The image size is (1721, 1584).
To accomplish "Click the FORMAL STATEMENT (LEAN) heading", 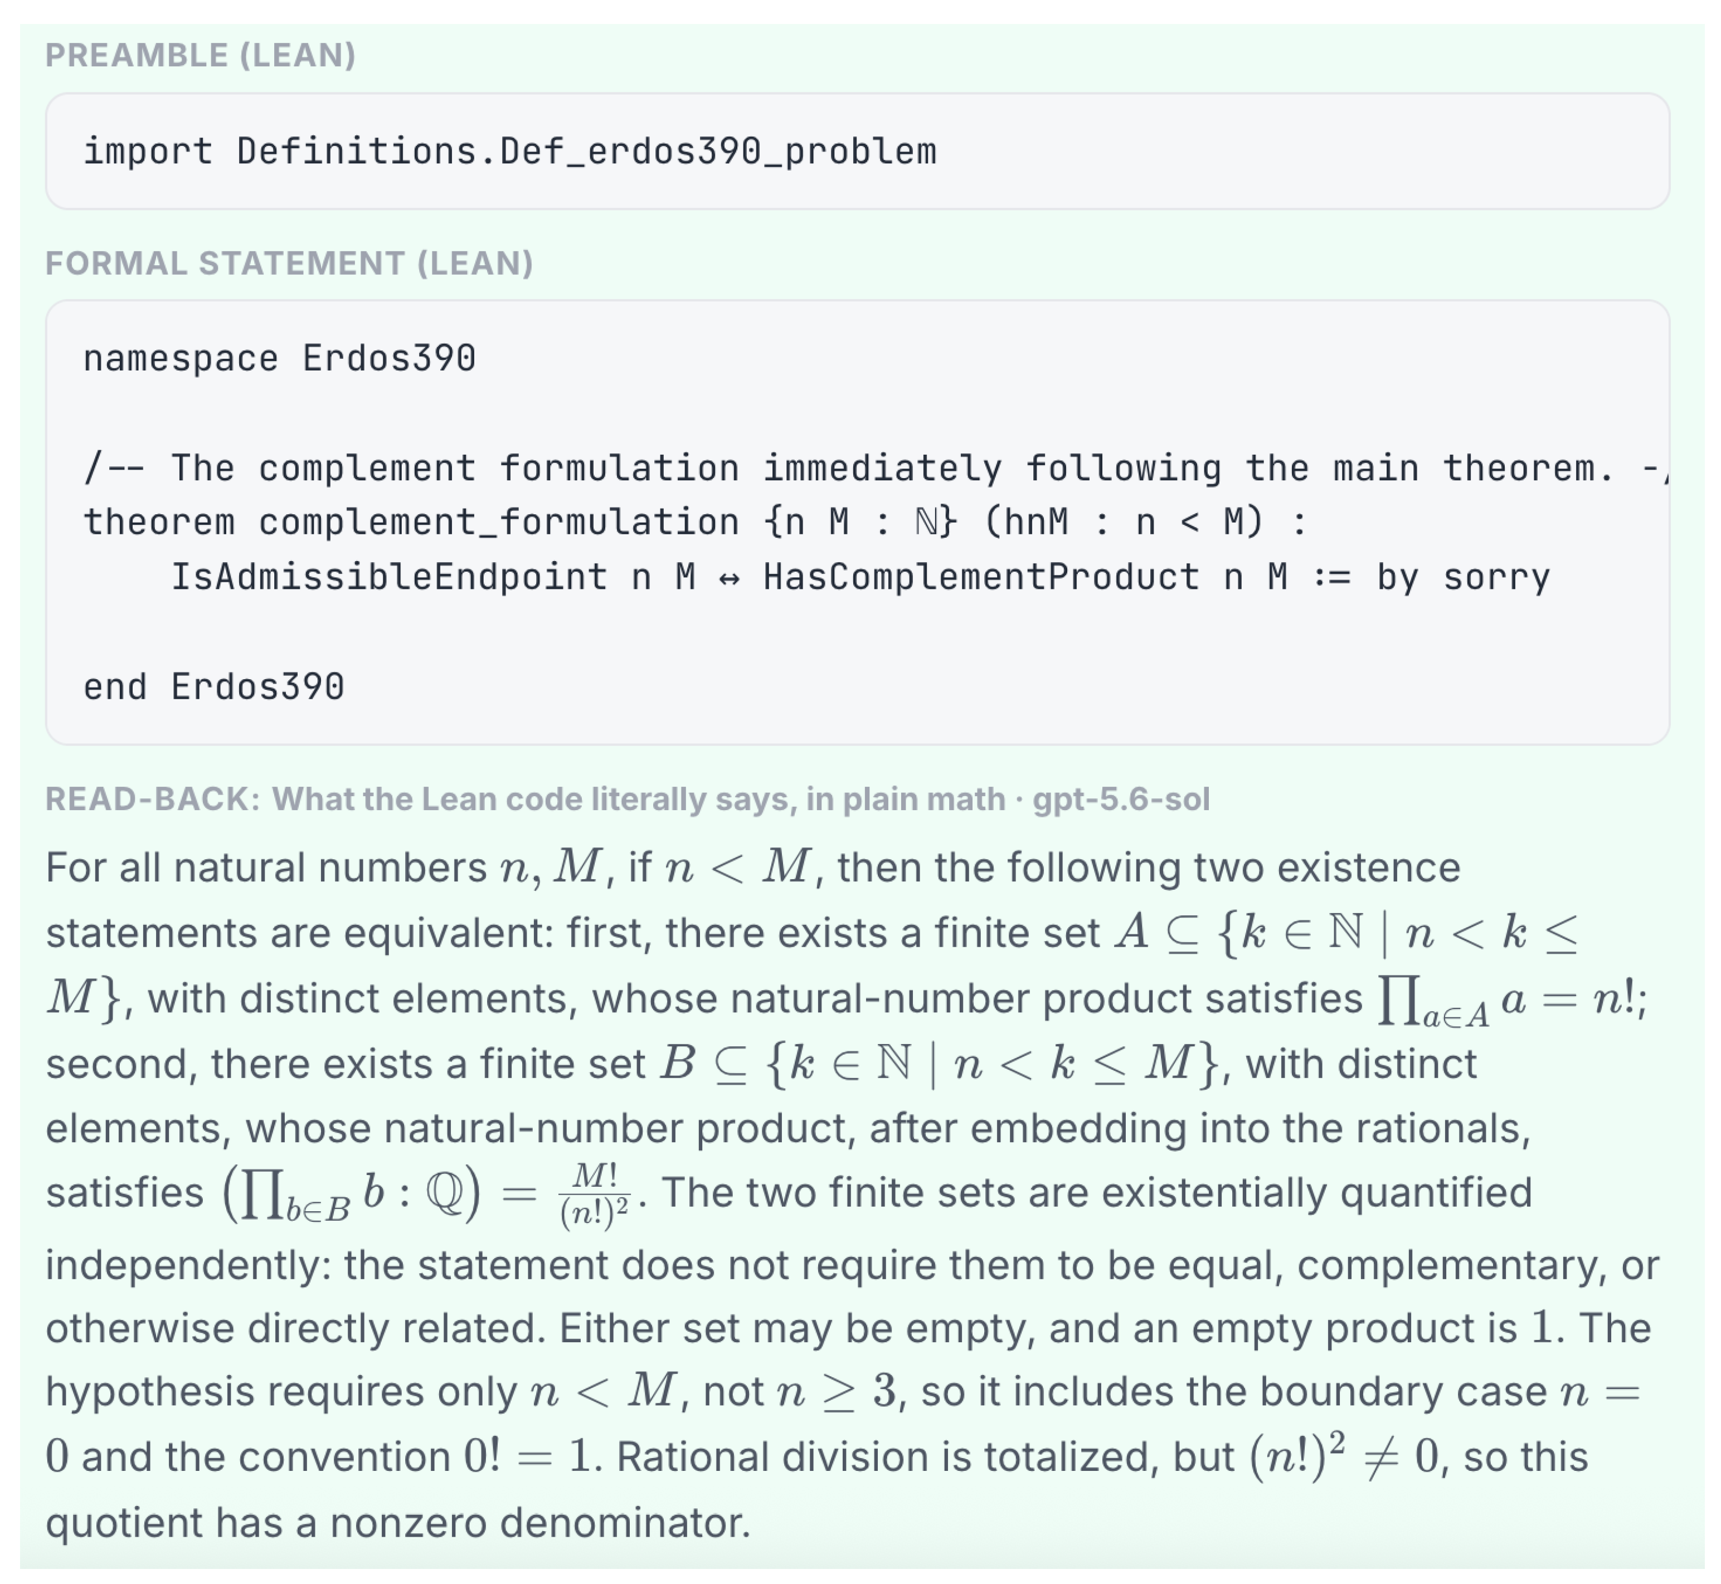I will point(289,263).
